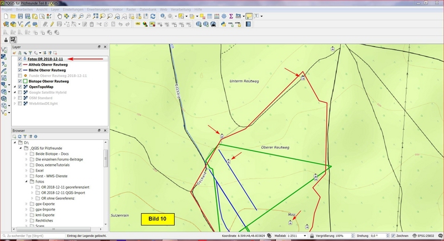The height and width of the screenshot is (241, 444).
Task: Click the Filter Legend icon in Layer panel
Action: [x=31, y=53]
